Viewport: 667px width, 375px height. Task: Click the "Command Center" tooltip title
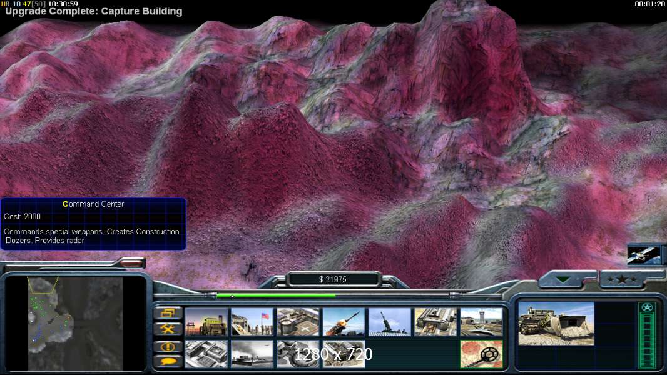pyautogui.click(x=93, y=204)
